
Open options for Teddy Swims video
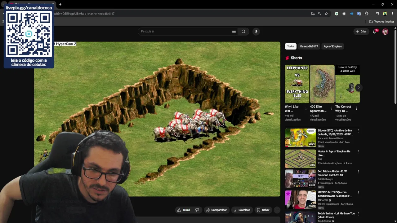pos(358,214)
